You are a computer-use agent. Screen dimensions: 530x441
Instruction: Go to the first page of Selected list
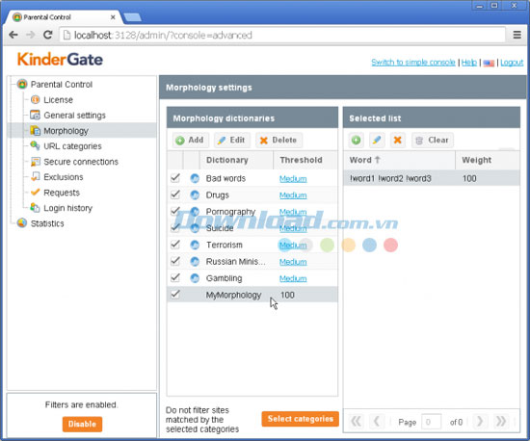coord(356,422)
